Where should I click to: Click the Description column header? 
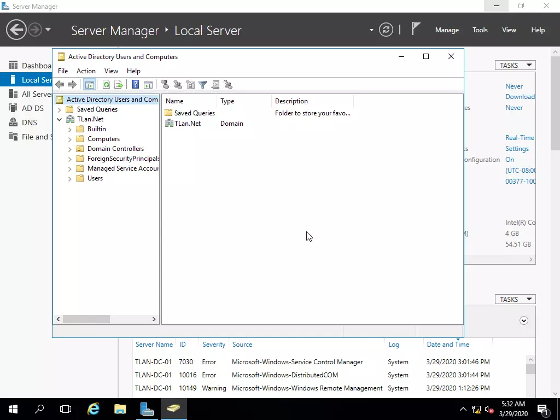coord(312,101)
